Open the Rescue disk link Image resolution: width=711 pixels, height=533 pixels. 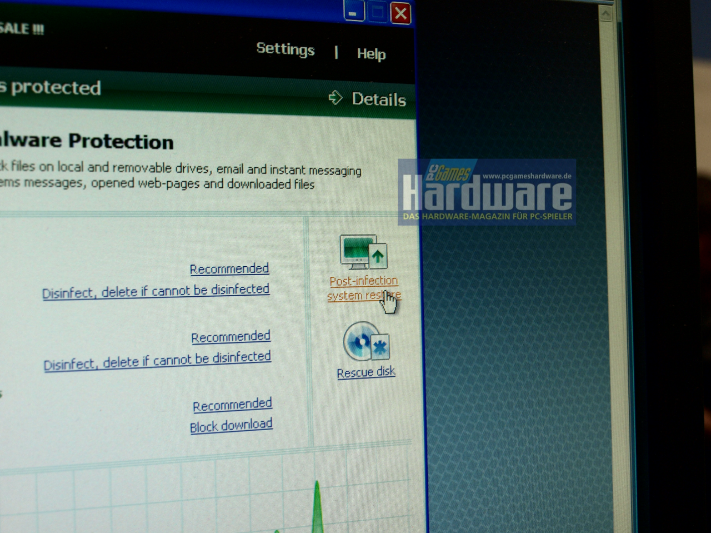366,372
